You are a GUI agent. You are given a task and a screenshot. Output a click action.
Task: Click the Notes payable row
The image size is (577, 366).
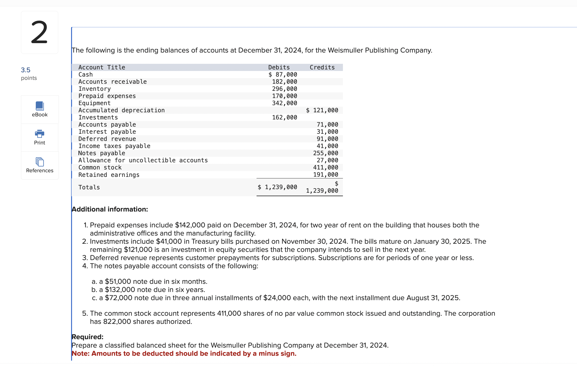pos(102,153)
